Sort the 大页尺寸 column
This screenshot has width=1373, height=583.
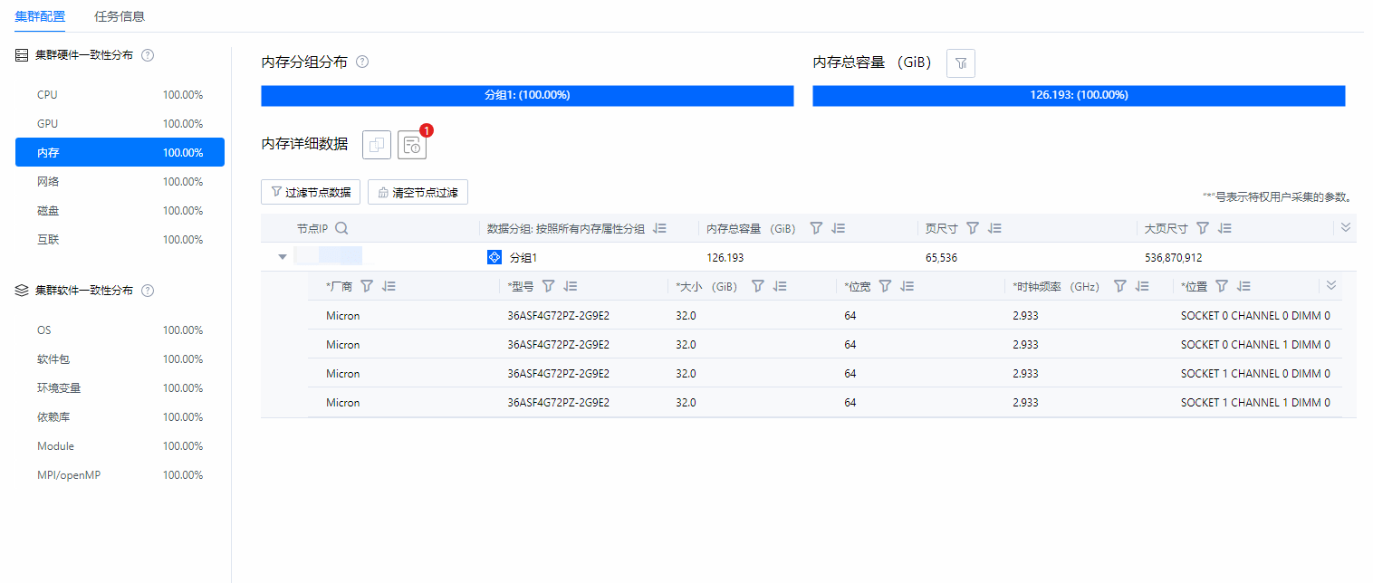1224,229
